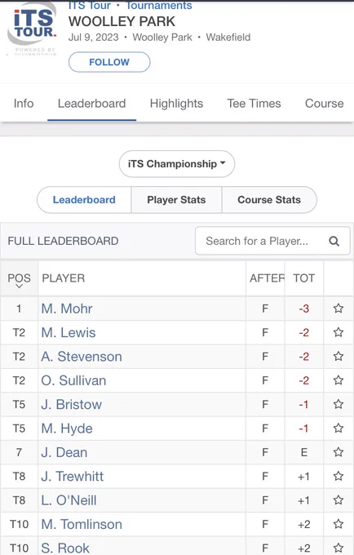Open the iTS Championship dropdown
354x555 pixels.
click(177, 164)
